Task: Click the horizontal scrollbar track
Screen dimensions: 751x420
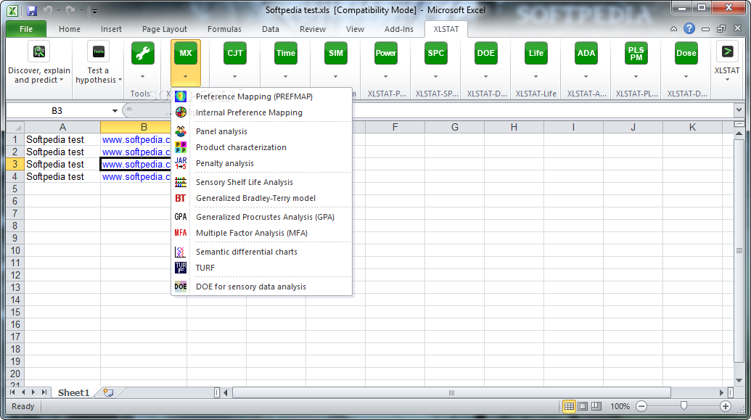Action: coord(451,392)
